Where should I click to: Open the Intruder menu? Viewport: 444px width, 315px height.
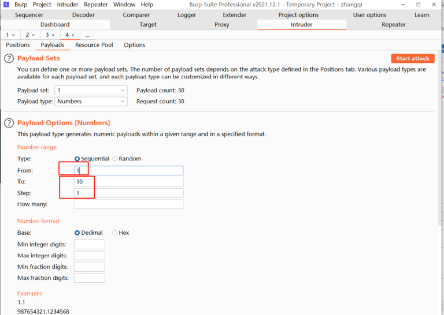click(68, 5)
